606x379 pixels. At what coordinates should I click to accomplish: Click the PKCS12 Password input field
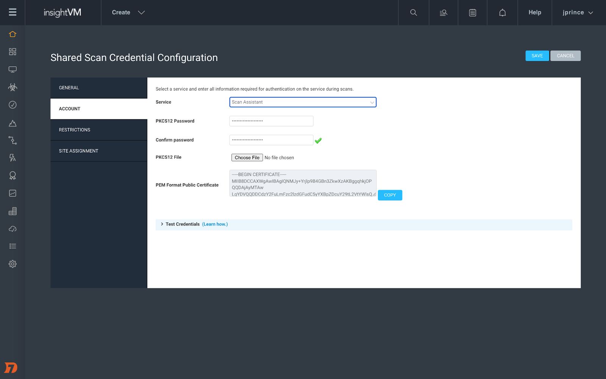[271, 121]
